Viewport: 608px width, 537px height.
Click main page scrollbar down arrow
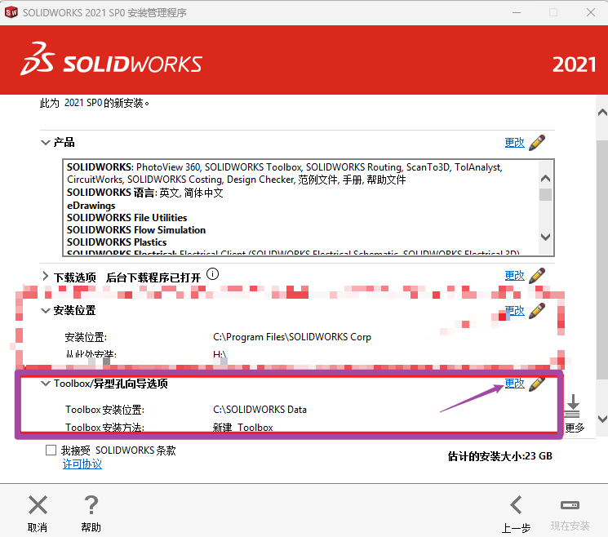[602, 419]
